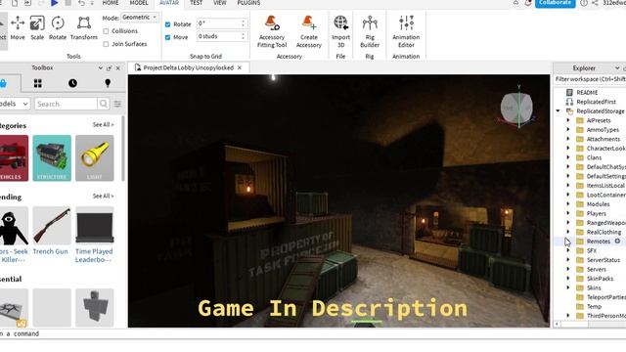The image size is (626, 352).
Task: Click the blue Play button in title bar
Action: 55,3
